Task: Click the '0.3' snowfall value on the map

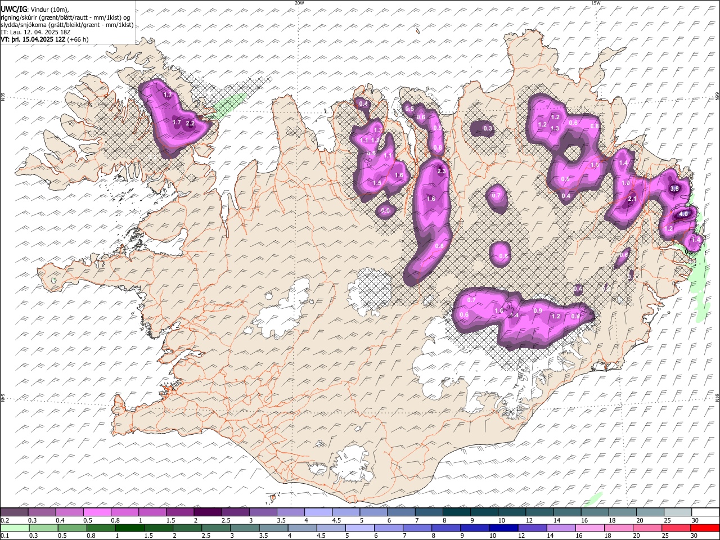Action: (x=488, y=128)
